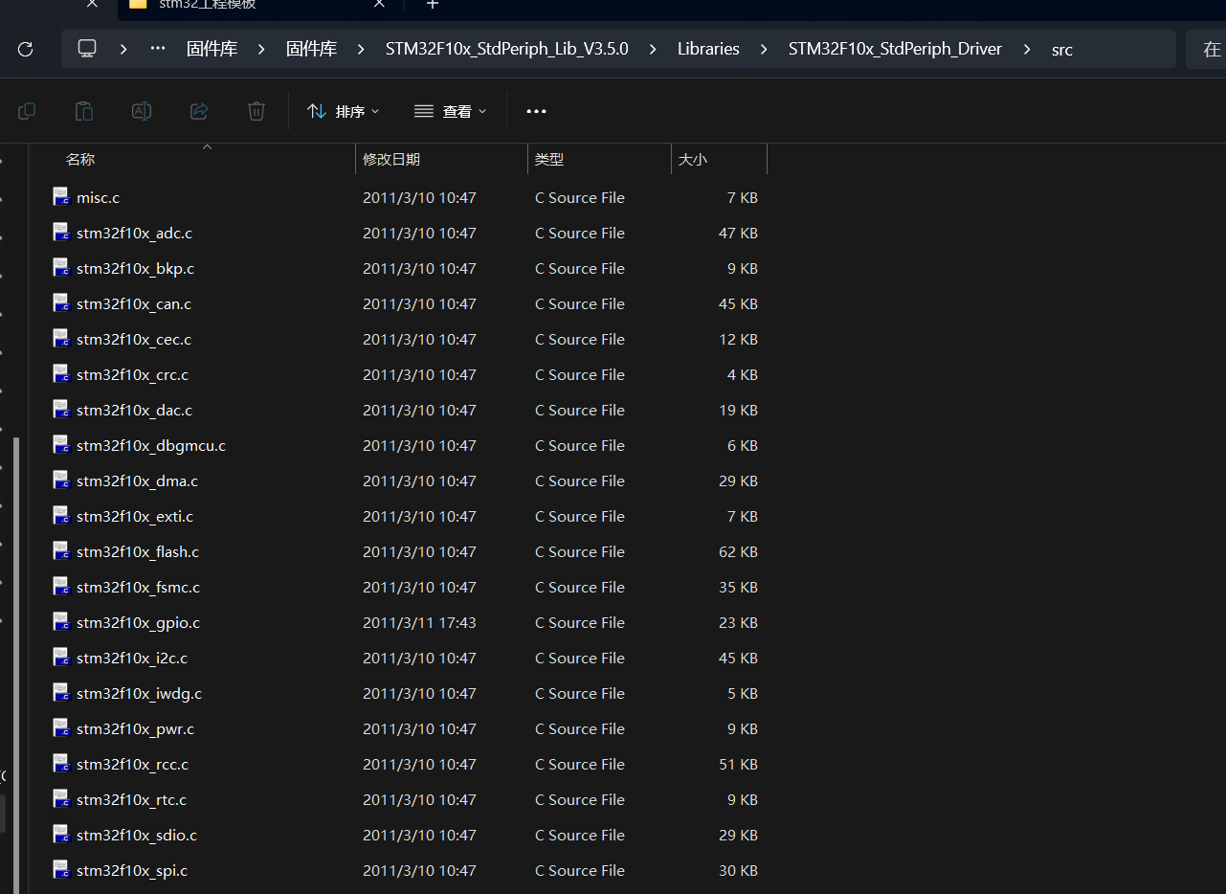Expand the chevron after STM32F10x_StdPeriph_Driver breadcrumb
Image resolution: width=1226 pixels, height=894 pixels.
coord(1027,49)
